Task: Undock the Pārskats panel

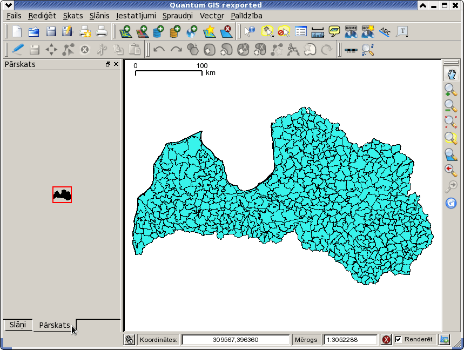Action: pos(108,64)
